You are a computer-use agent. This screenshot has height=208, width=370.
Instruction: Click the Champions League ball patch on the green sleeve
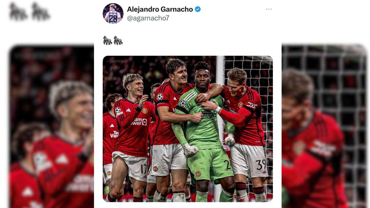coord(183,103)
